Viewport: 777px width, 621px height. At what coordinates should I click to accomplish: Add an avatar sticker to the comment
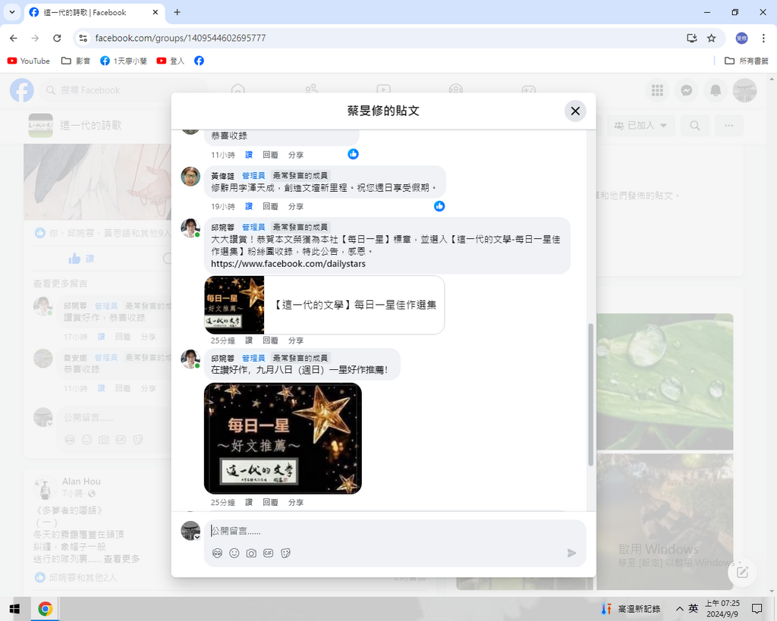tap(218, 553)
